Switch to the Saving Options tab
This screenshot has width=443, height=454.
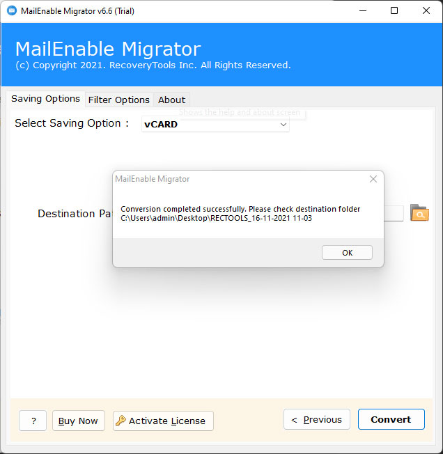[45, 99]
